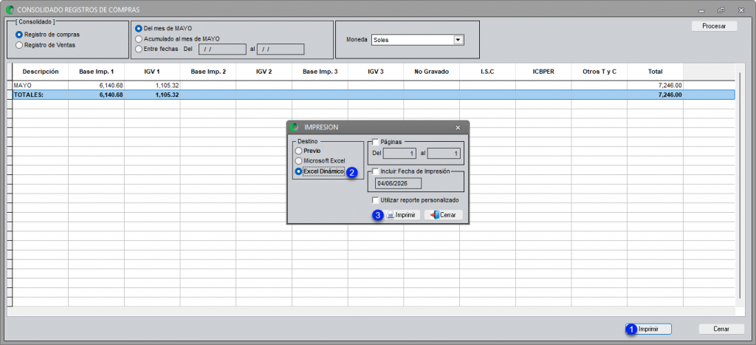Select the MAYO row description cell
The image size is (756, 345).
tap(41, 86)
